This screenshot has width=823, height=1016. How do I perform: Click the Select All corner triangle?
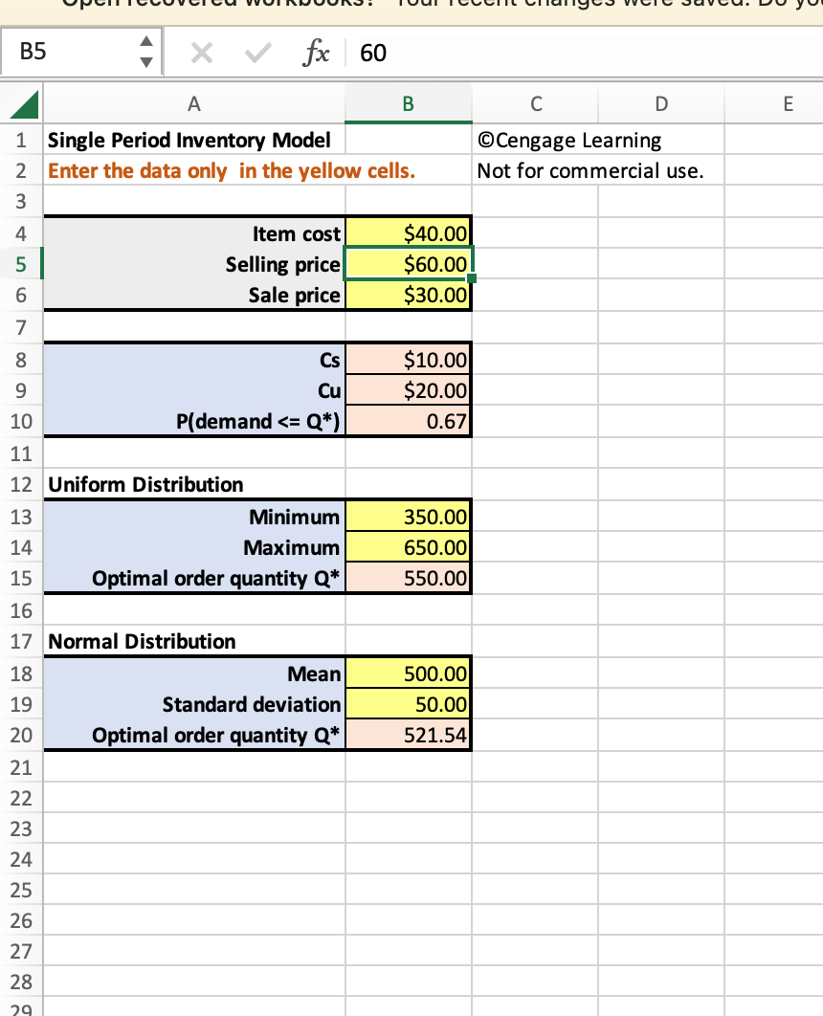25,105
